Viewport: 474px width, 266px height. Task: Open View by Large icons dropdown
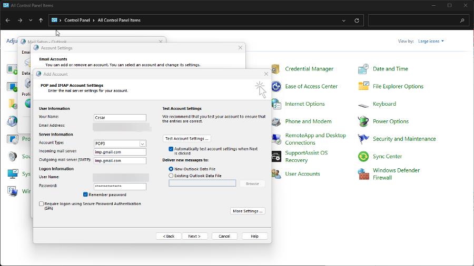click(x=431, y=41)
